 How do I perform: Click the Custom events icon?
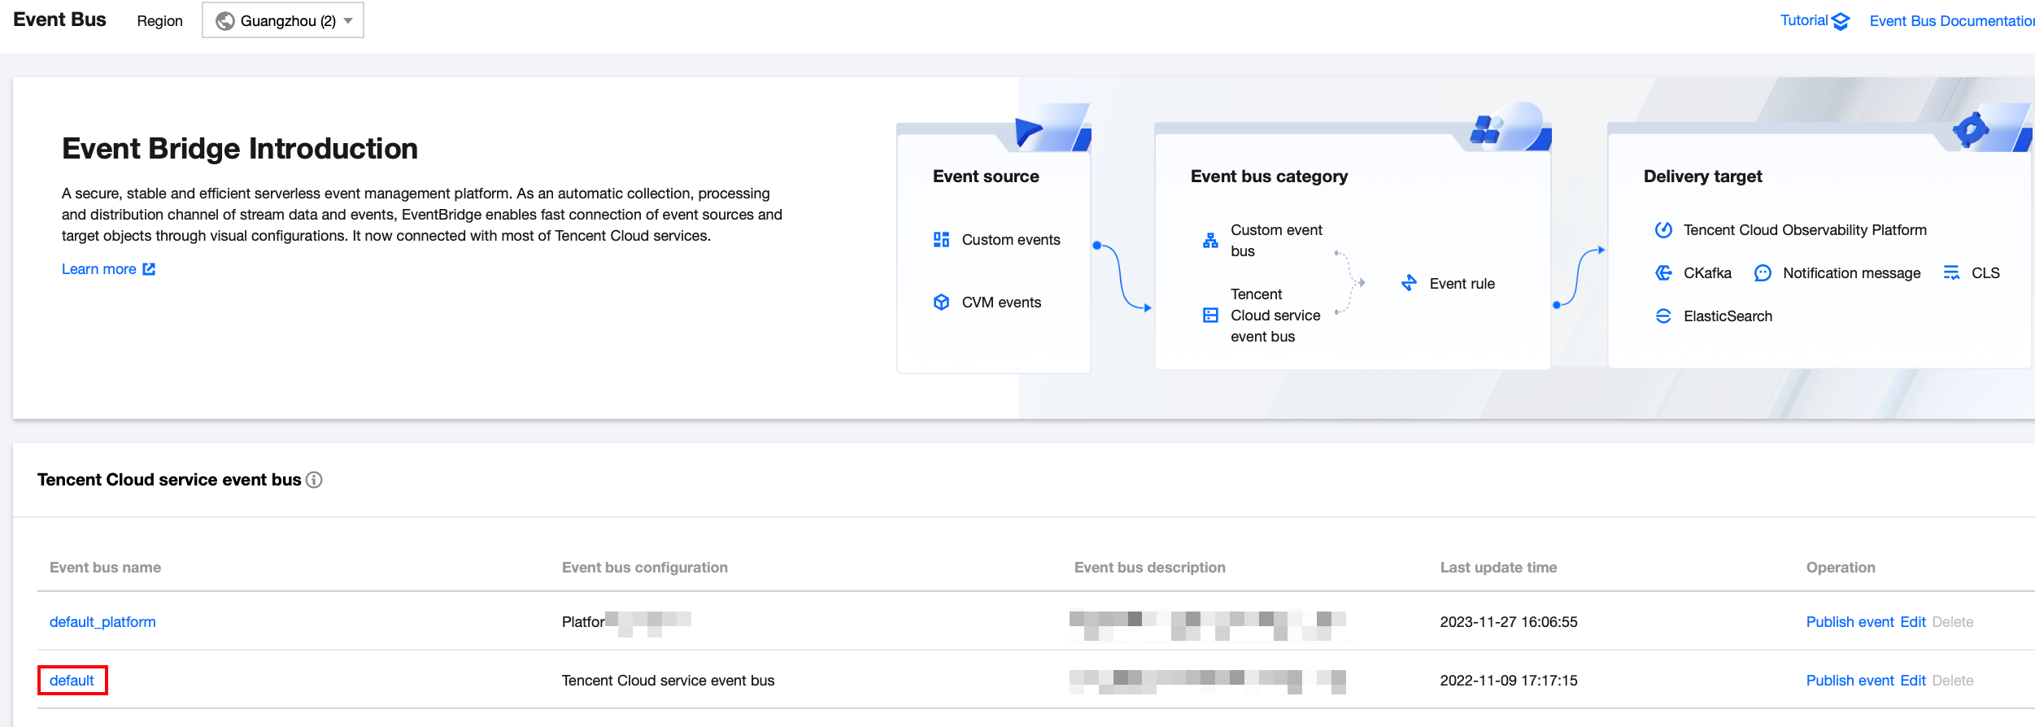[941, 239]
